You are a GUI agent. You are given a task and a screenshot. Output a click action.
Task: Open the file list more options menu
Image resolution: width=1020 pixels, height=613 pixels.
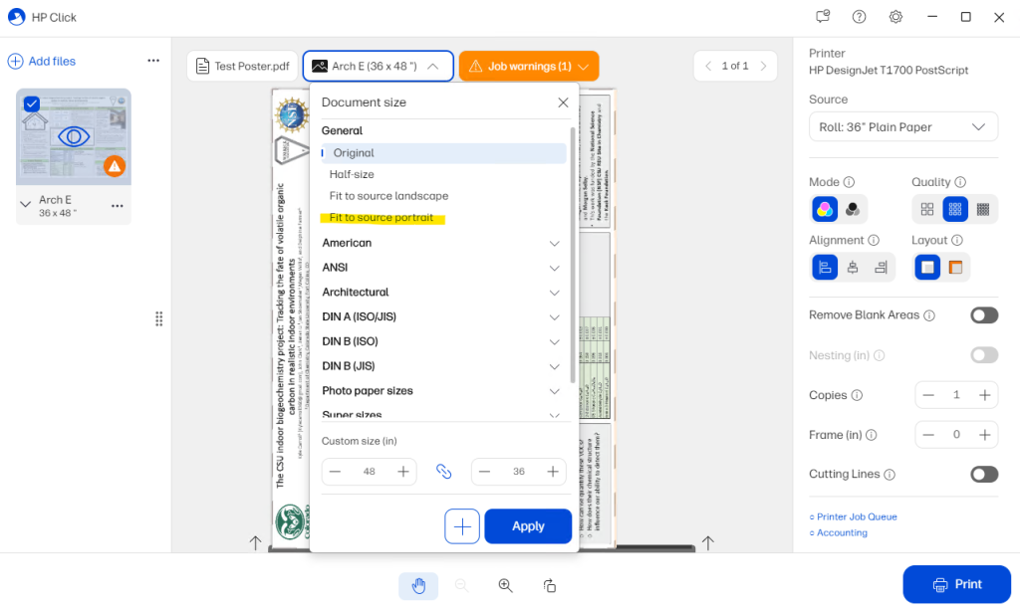tap(153, 61)
